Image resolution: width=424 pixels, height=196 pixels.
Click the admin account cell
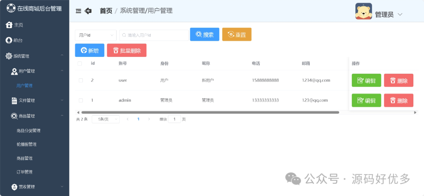[x=125, y=100]
